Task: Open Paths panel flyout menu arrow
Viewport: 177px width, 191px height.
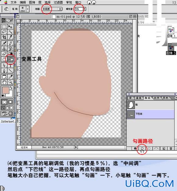Action: [x=175, y=98]
